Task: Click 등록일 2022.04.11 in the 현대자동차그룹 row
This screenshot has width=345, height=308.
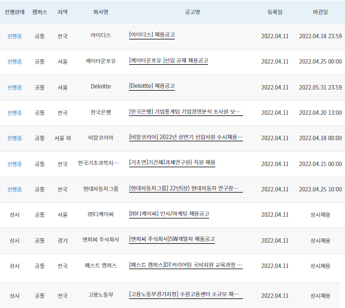Action: point(275,189)
